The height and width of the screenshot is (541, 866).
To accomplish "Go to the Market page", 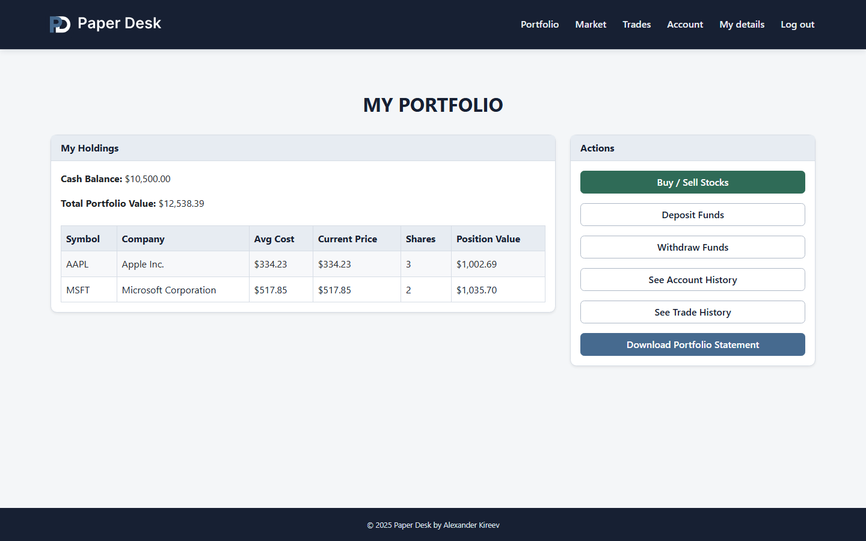I will click(591, 25).
